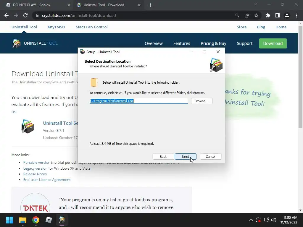Image resolution: width=303 pixels, height=227 pixels.
Task: Open the Support page
Action: click(x=245, y=43)
